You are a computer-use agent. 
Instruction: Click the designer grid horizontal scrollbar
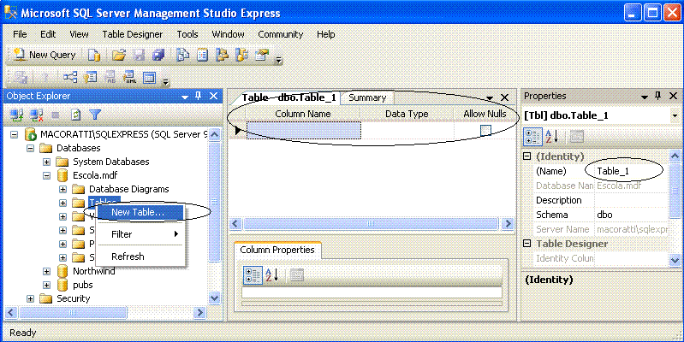pos(371,223)
